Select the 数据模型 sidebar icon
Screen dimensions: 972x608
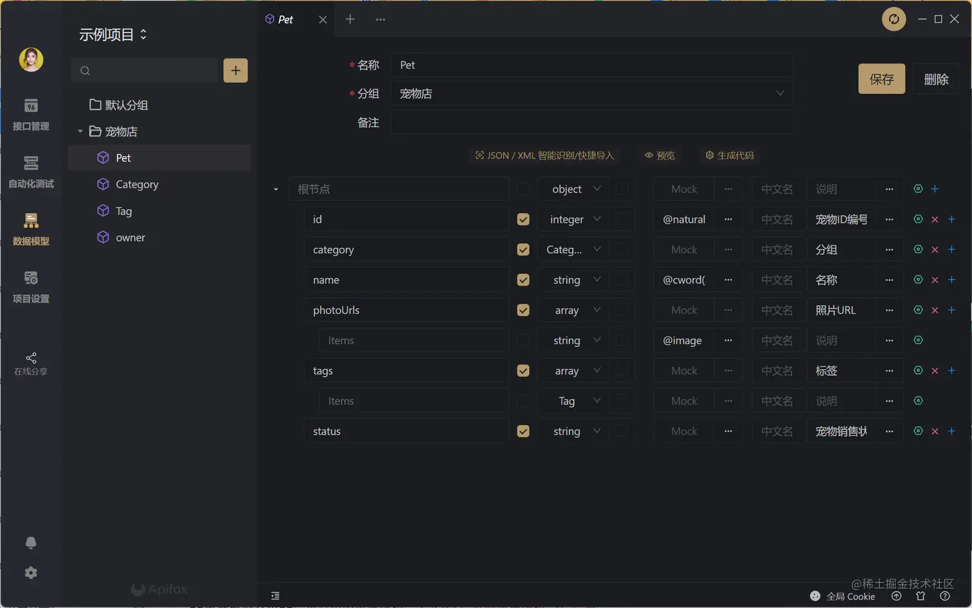(30, 229)
